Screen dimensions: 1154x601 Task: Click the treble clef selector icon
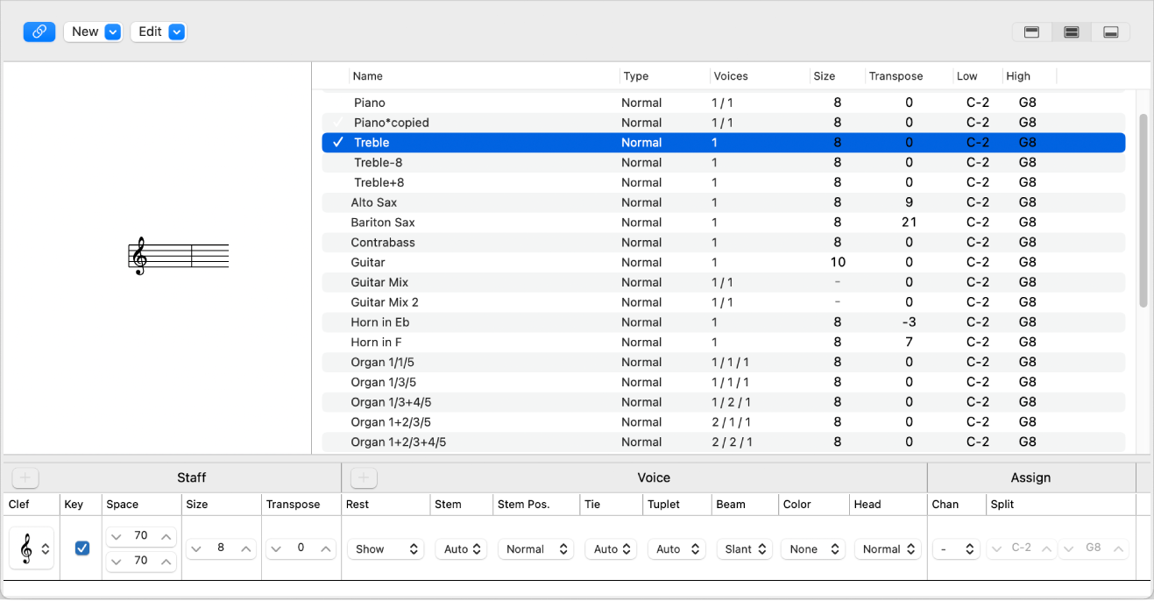tap(31, 549)
